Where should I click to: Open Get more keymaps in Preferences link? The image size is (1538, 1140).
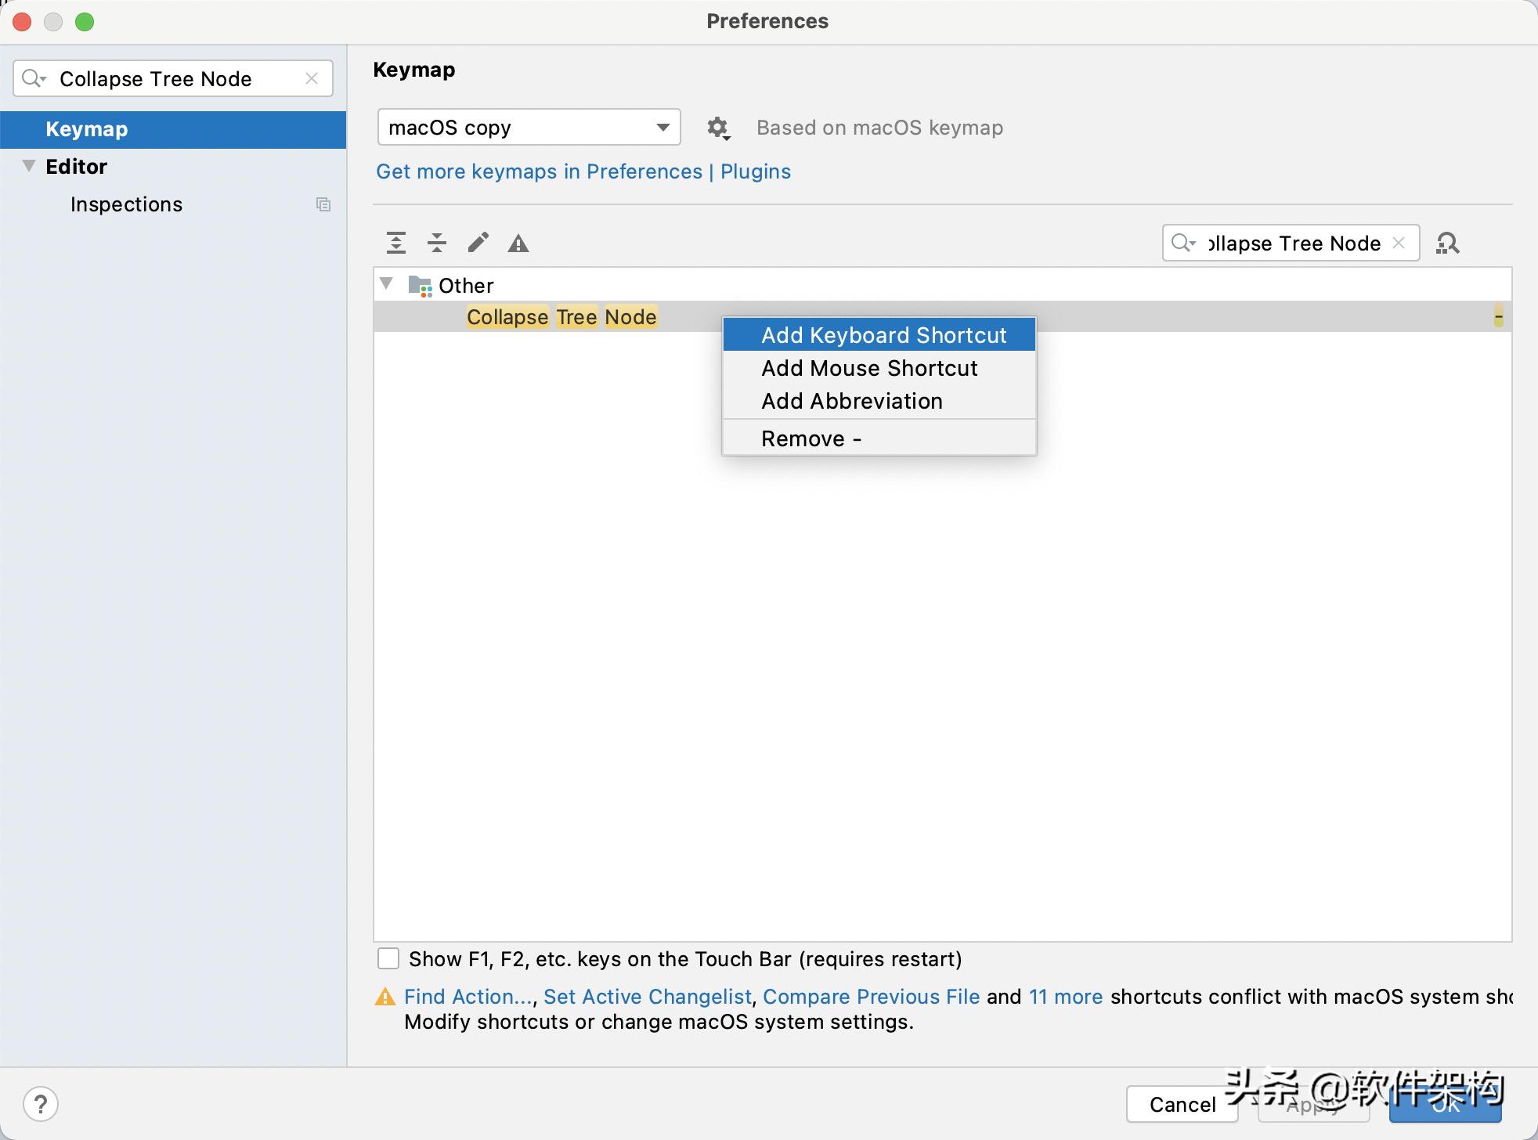(539, 171)
